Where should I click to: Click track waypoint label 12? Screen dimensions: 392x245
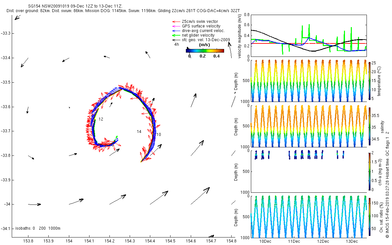(101, 119)
